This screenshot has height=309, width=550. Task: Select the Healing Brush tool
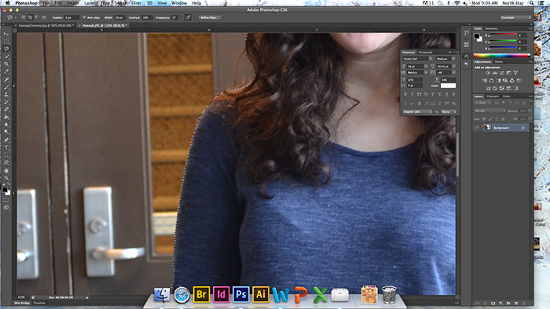[6, 79]
